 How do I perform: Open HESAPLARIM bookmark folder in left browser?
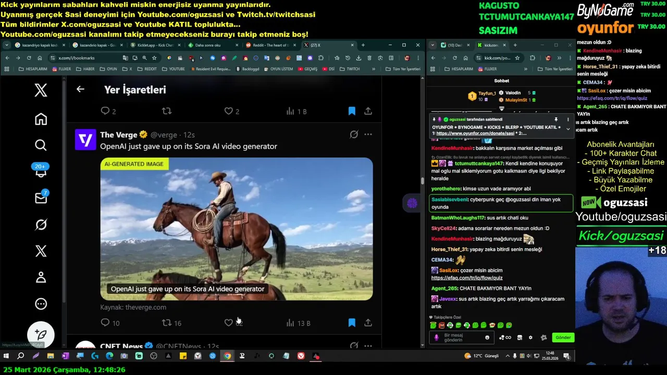[33, 69]
